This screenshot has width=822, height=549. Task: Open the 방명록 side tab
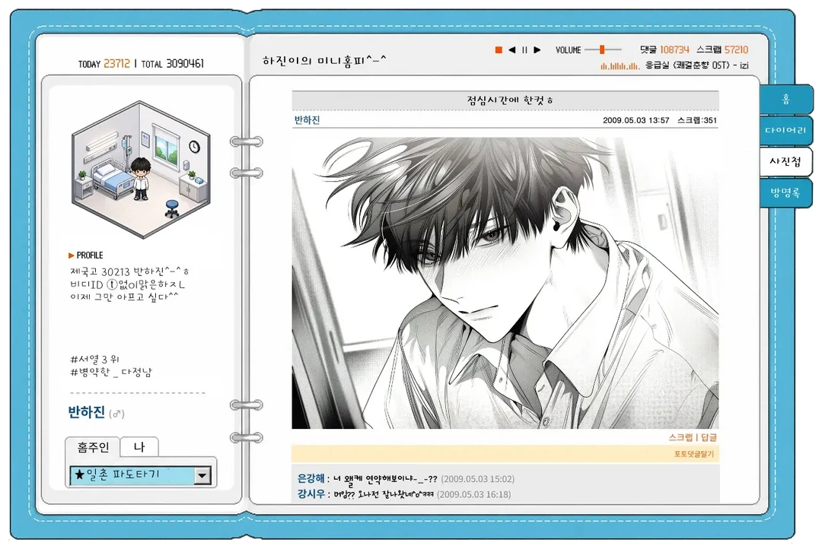[x=785, y=193]
